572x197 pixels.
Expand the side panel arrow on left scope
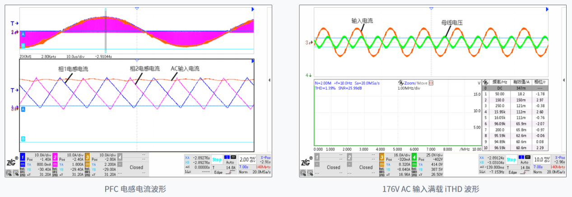click(270, 80)
